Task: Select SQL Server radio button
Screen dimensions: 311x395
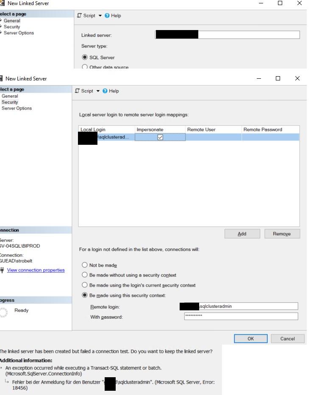Action: point(85,57)
